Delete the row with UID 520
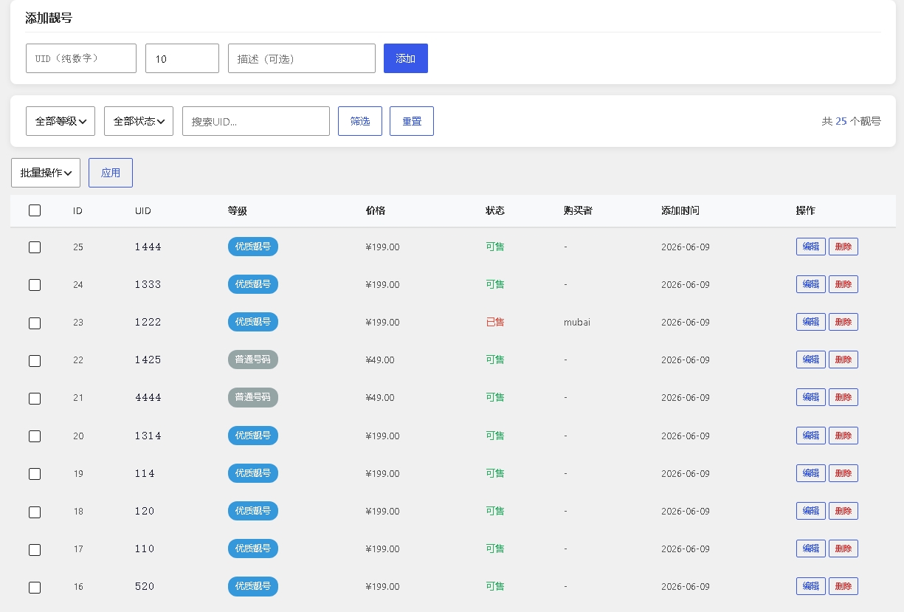This screenshot has height=612, width=904. [843, 586]
